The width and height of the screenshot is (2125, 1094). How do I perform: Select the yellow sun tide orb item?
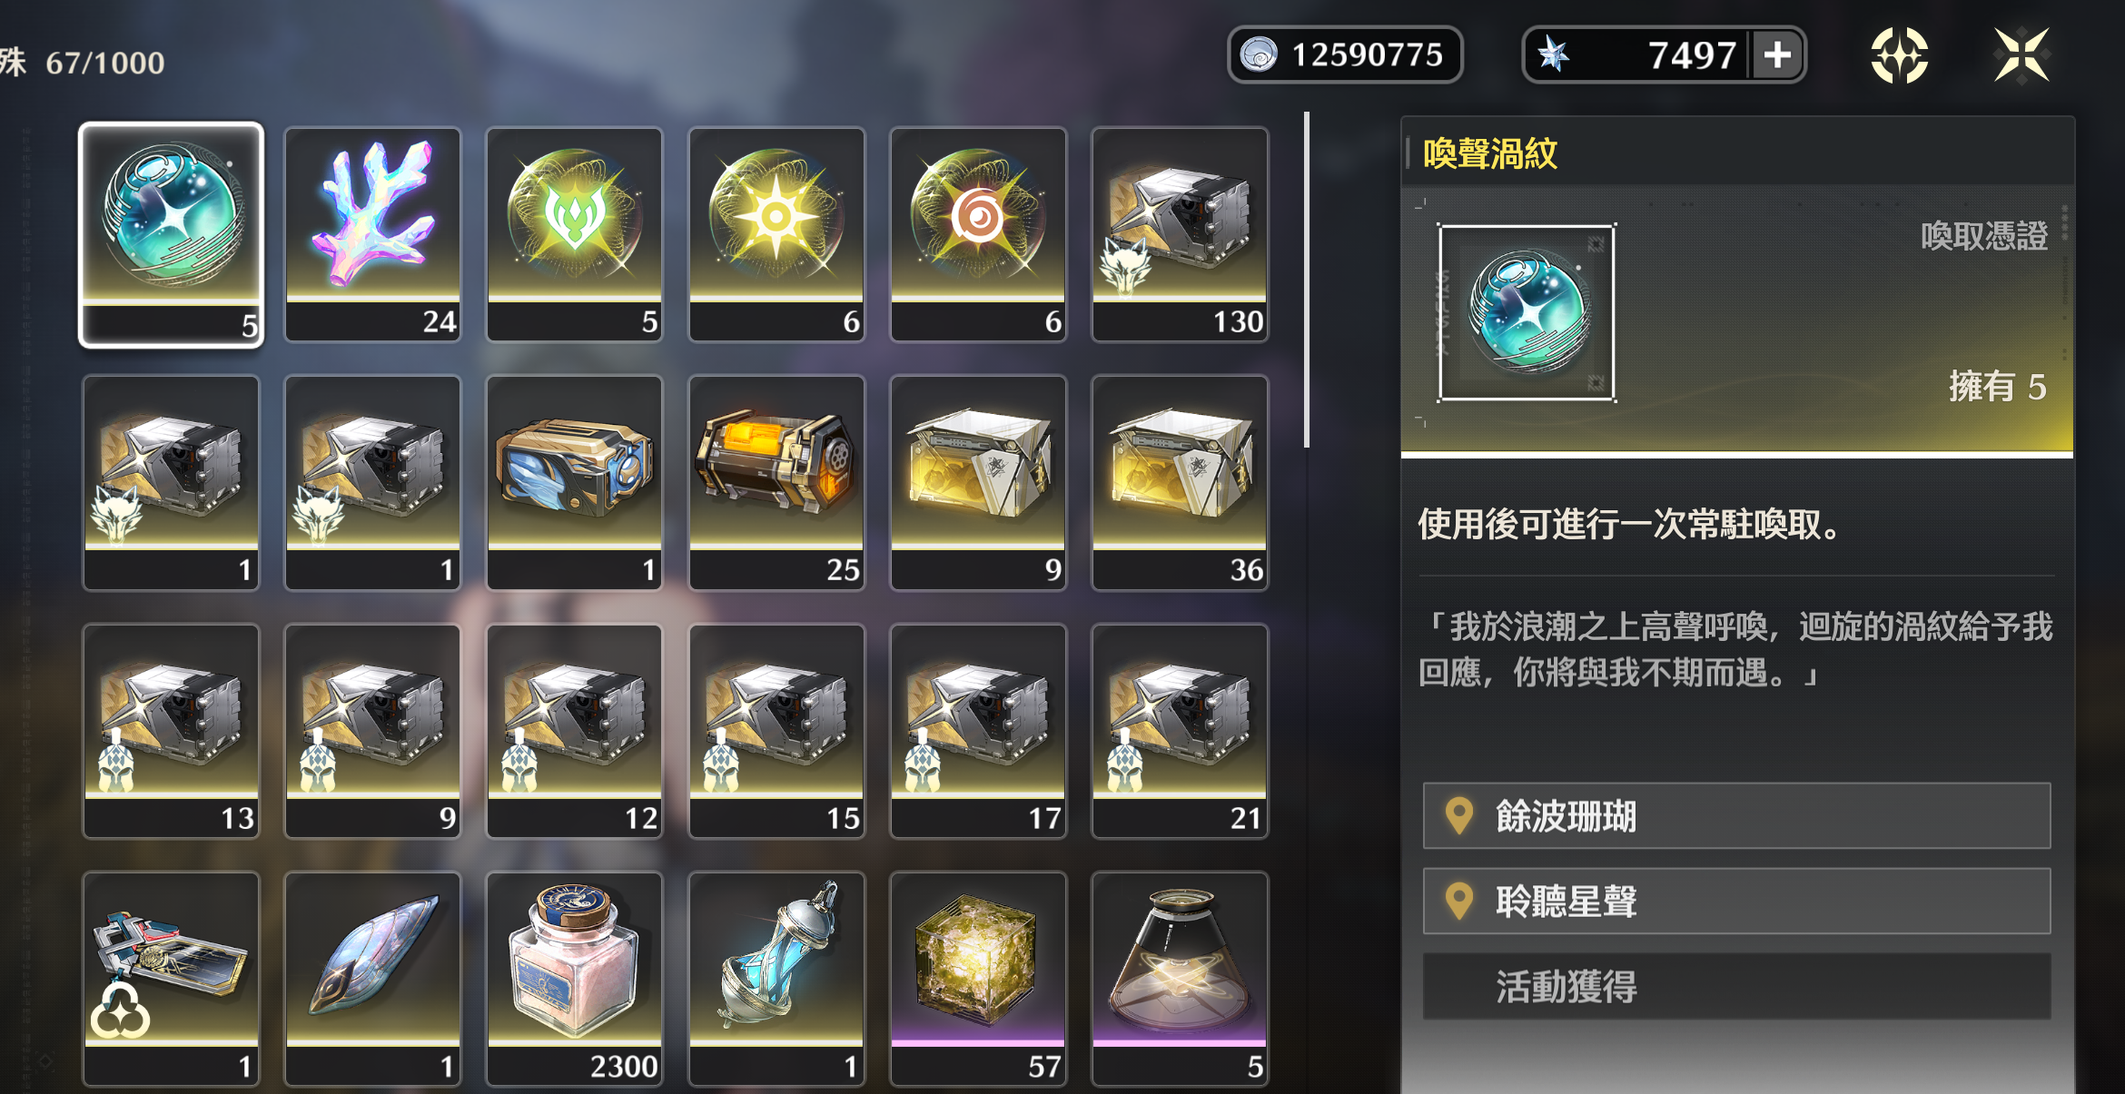[x=776, y=234]
